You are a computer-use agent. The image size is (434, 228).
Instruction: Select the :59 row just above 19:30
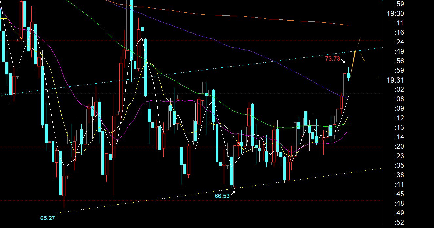pos(399,4)
